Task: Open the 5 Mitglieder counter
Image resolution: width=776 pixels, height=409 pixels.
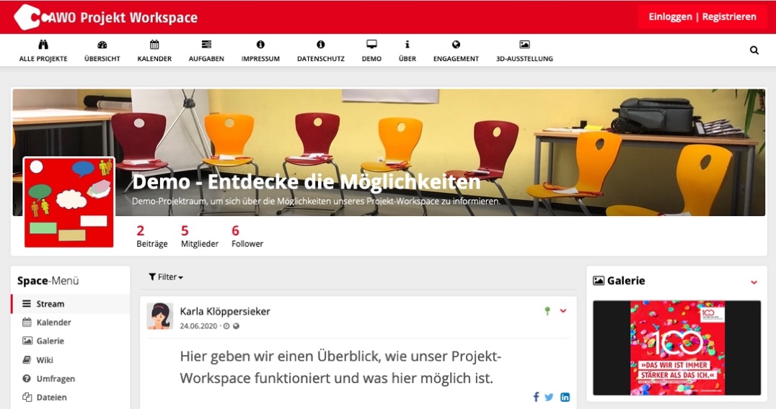Action: coord(200,236)
